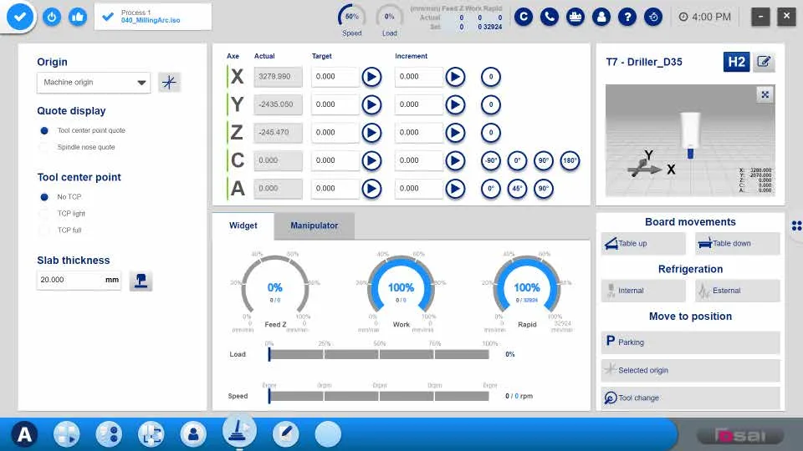The height and width of the screenshot is (451, 803).
Task: Click the H2 head button
Action: tap(736, 62)
